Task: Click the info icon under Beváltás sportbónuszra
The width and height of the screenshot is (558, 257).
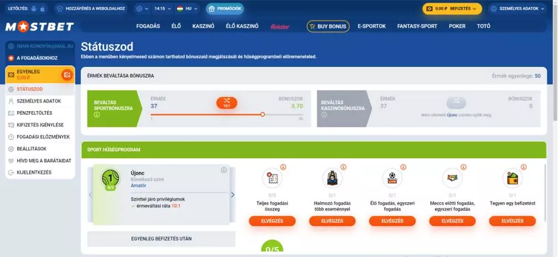Action: [x=97, y=115]
